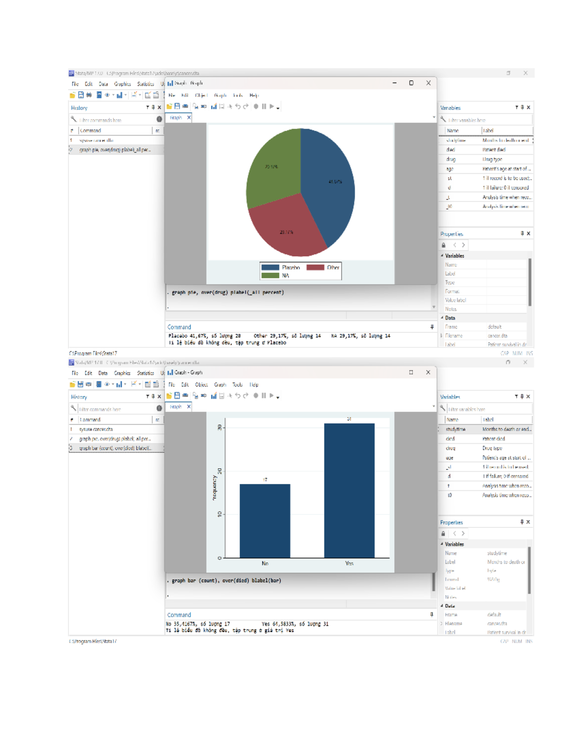This screenshot has width=579, height=750.
Task: Redo arrow in bar chart Graph window toolbar
Action: click(x=246, y=396)
